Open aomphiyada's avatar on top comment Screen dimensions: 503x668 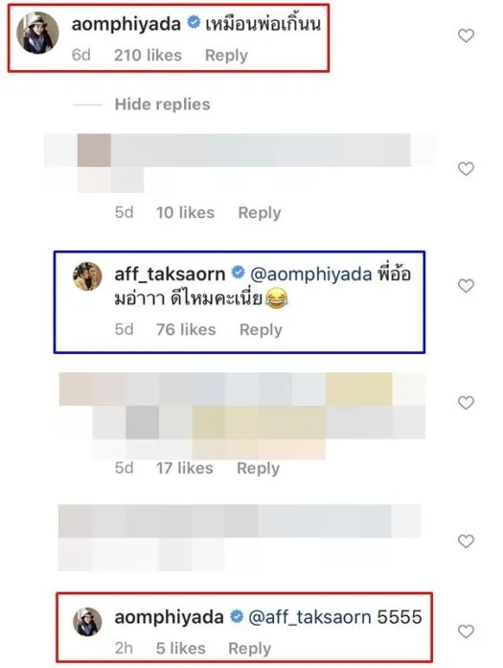click(x=37, y=33)
